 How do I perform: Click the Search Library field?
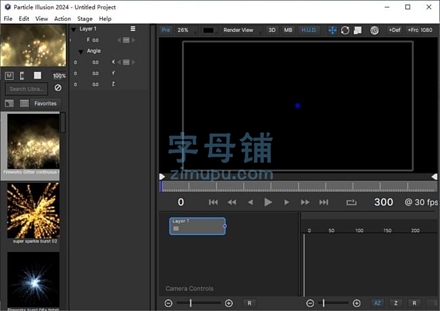tap(26, 89)
